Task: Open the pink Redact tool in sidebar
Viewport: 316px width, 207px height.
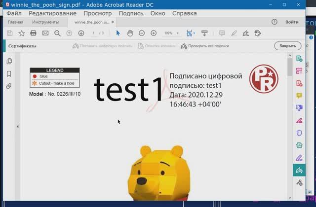Action: [299, 120]
